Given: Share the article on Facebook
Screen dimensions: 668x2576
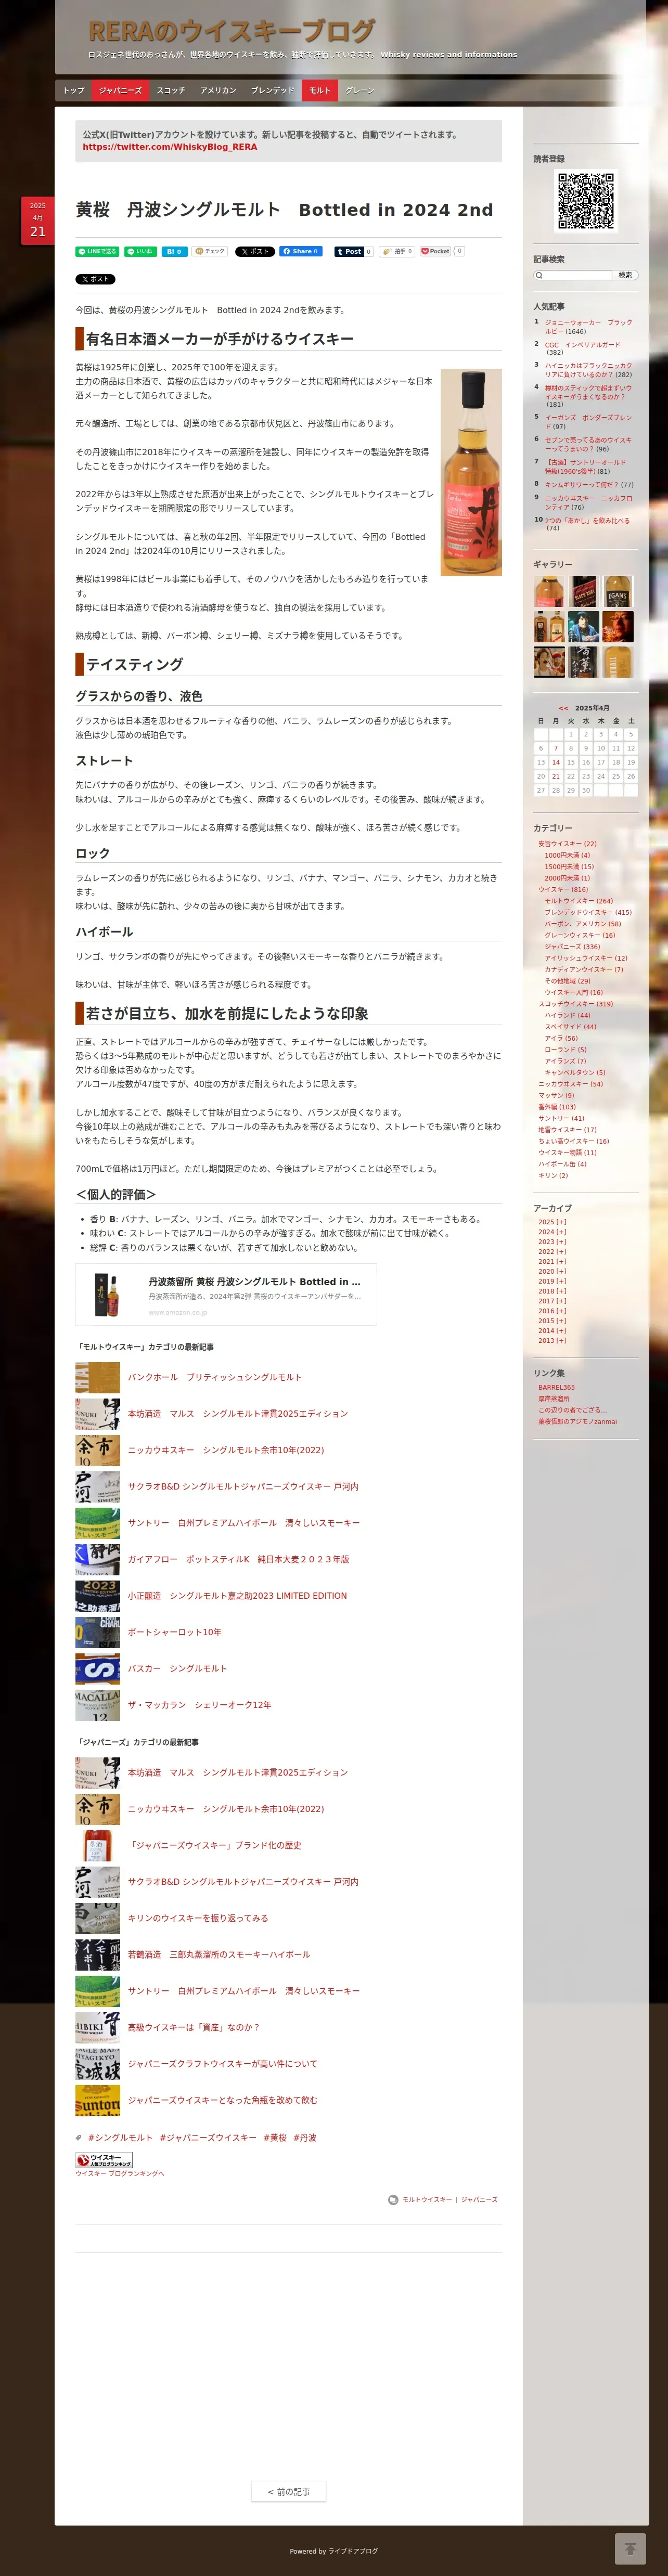Looking at the screenshot, I should tap(300, 252).
